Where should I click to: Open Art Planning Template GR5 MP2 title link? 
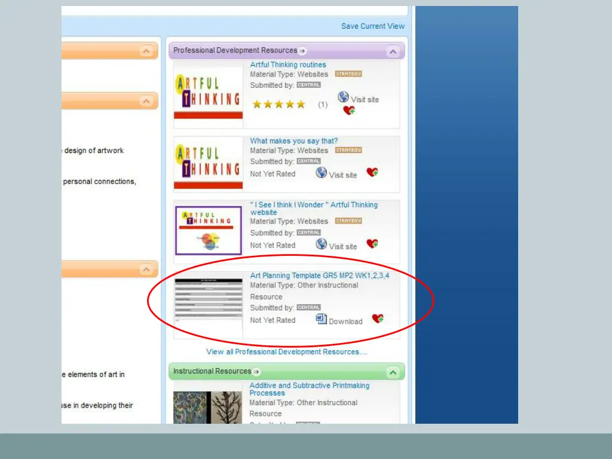click(320, 276)
